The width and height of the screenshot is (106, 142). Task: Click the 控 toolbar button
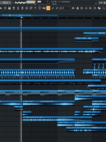coord(82,8)
